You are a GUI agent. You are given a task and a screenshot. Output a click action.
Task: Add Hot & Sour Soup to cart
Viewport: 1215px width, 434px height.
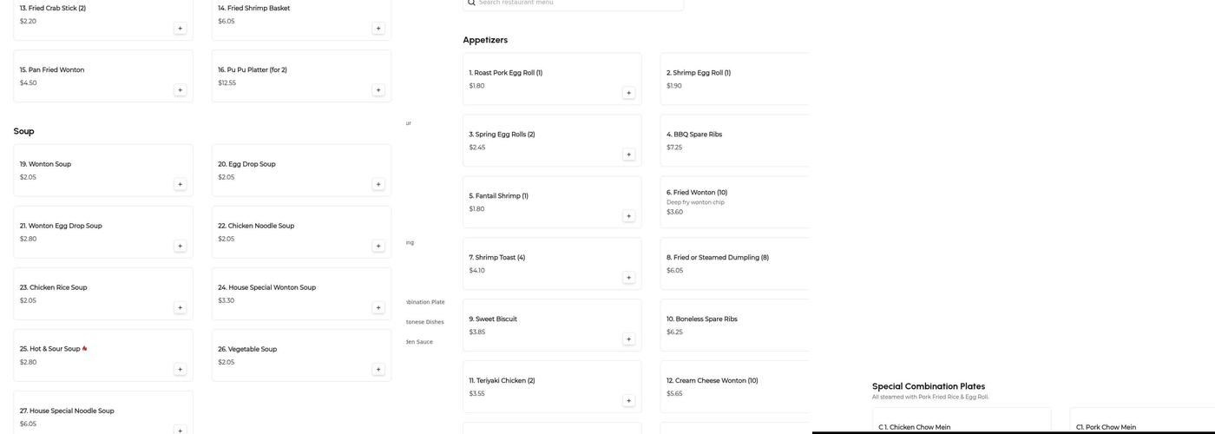tap(180, 370)
